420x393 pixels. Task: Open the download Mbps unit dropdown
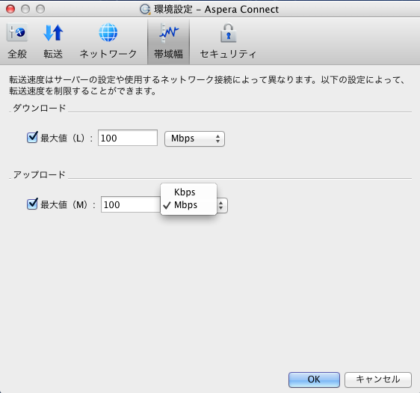coord(194,138)
